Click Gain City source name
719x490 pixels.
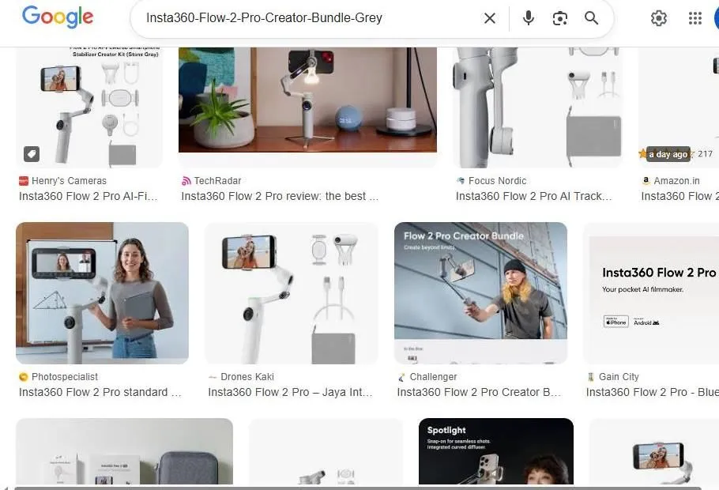619,377
